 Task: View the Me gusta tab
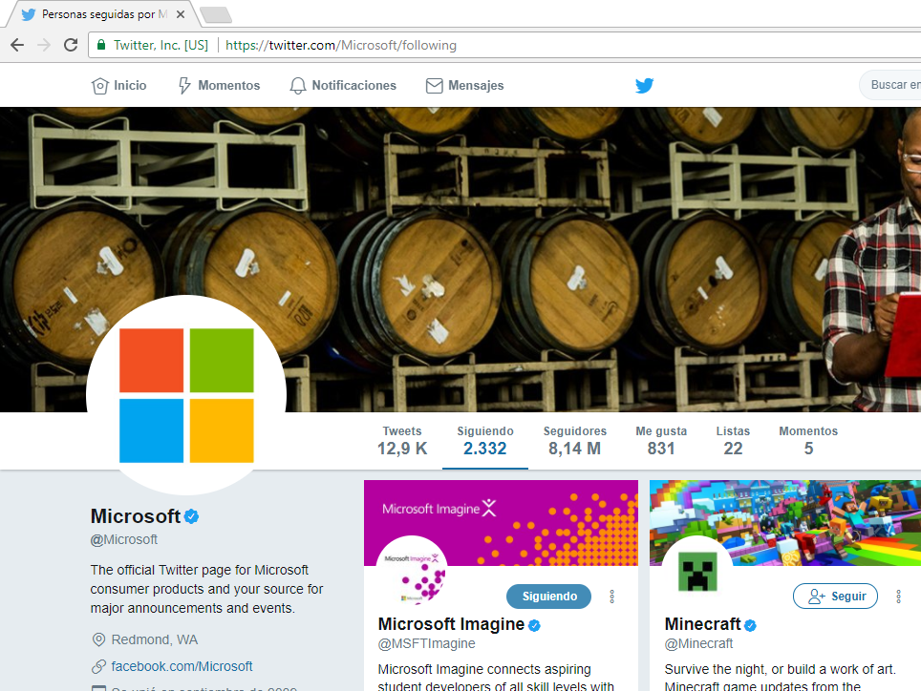661,441
